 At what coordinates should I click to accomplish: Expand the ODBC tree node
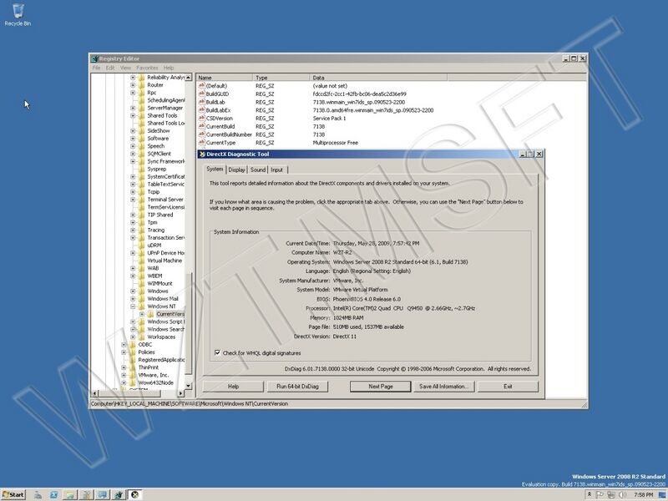[x=124, y=344]
